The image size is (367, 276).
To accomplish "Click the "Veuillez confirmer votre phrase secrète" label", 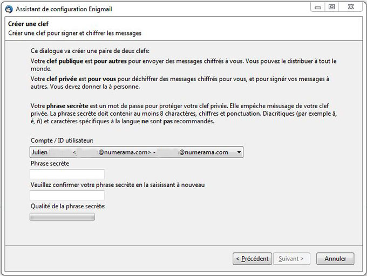I will pos(118,185).
